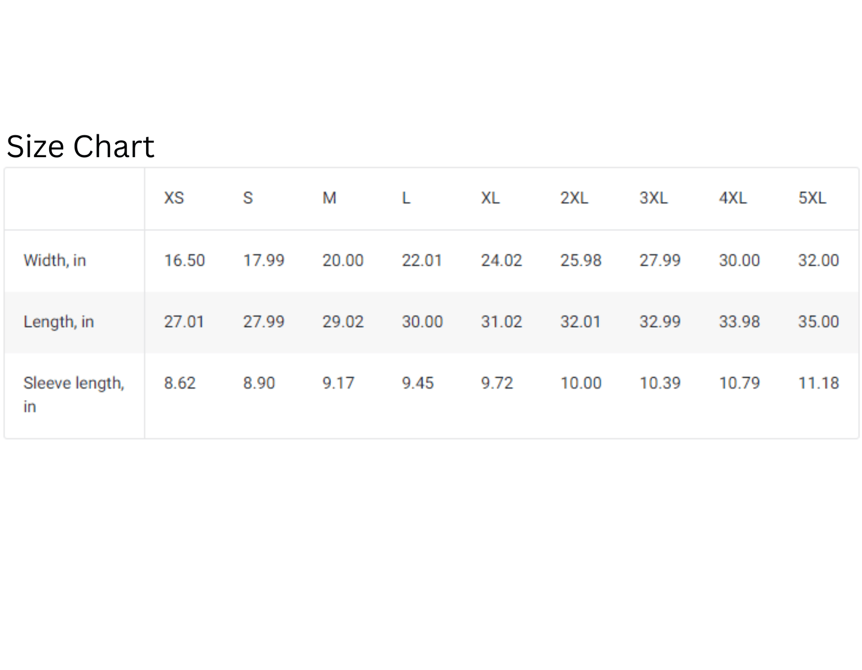Click the 5XL sleeve length 11.18
This screenshot has height=670, width=862.
819,383
